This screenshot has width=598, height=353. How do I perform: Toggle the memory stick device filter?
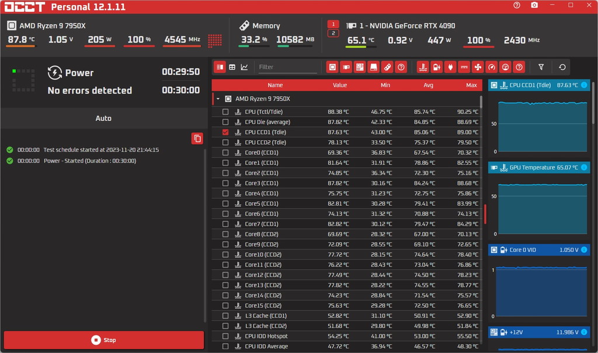point(388,67)
